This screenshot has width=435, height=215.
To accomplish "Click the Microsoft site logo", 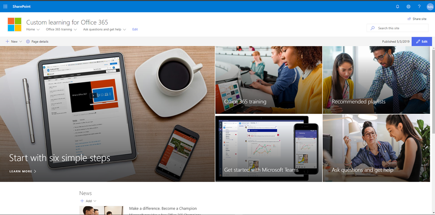I will pyautogui.click(x=14, y=24).
